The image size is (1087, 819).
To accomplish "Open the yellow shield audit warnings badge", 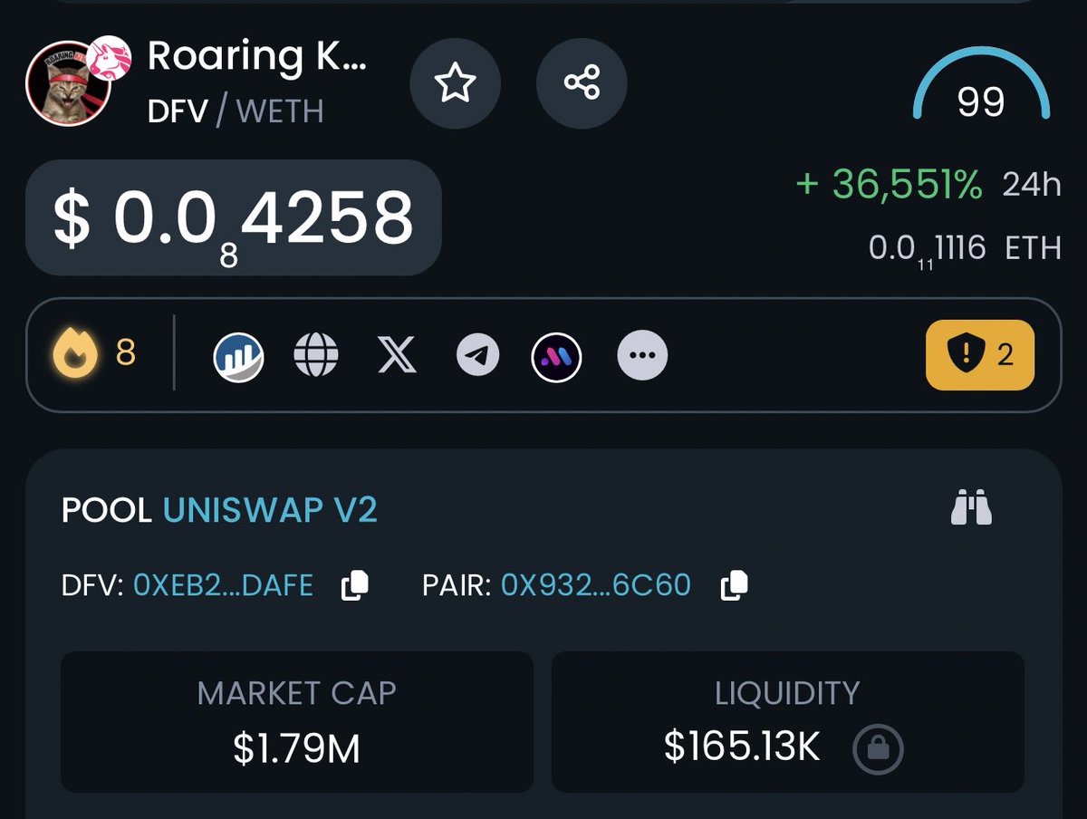I will pyautogui.click(x=979, y=355).
